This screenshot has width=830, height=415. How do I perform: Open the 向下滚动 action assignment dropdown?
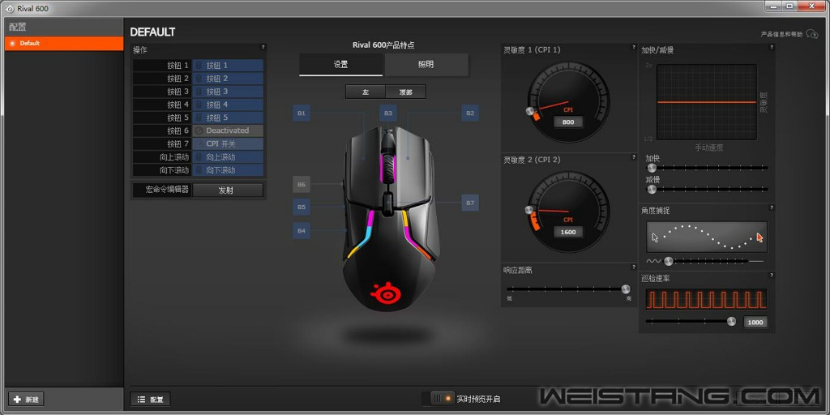tap(228, 170)
